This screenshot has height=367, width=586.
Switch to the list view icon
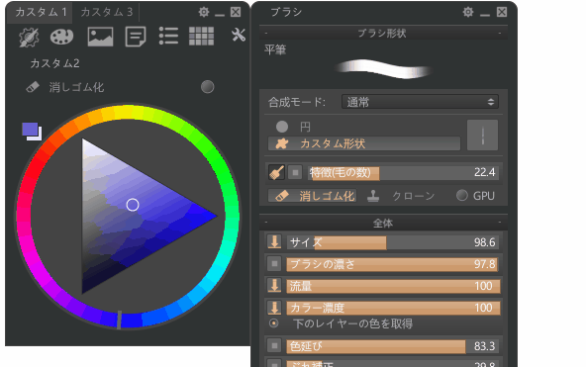click(168, 37)
